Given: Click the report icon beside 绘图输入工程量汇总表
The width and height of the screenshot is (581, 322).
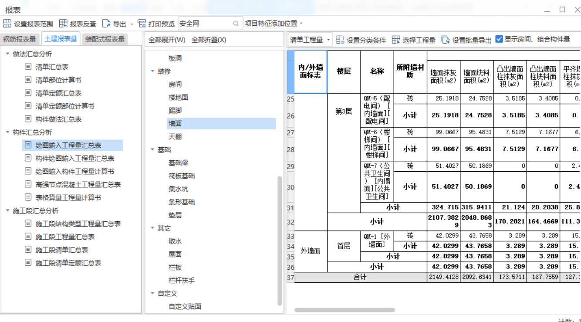Looking at the screenshot, I should [x=28, y=145].
